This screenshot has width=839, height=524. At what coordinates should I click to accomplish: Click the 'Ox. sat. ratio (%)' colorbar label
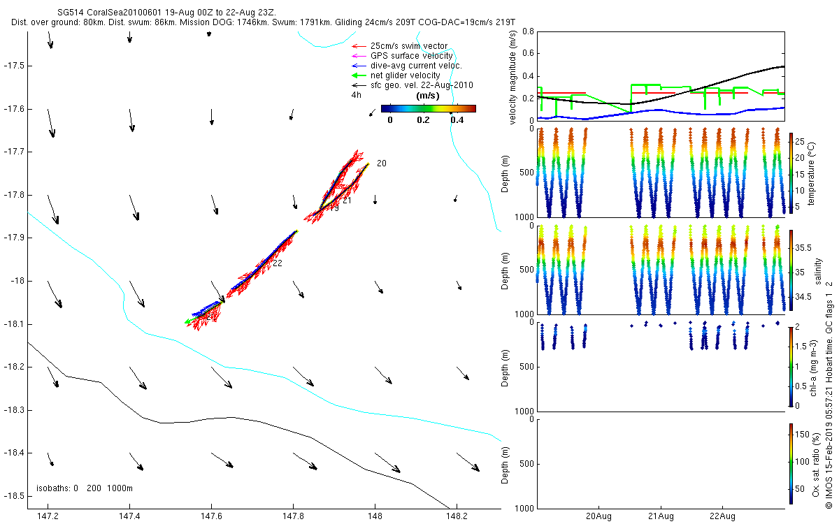coord(817,463)
